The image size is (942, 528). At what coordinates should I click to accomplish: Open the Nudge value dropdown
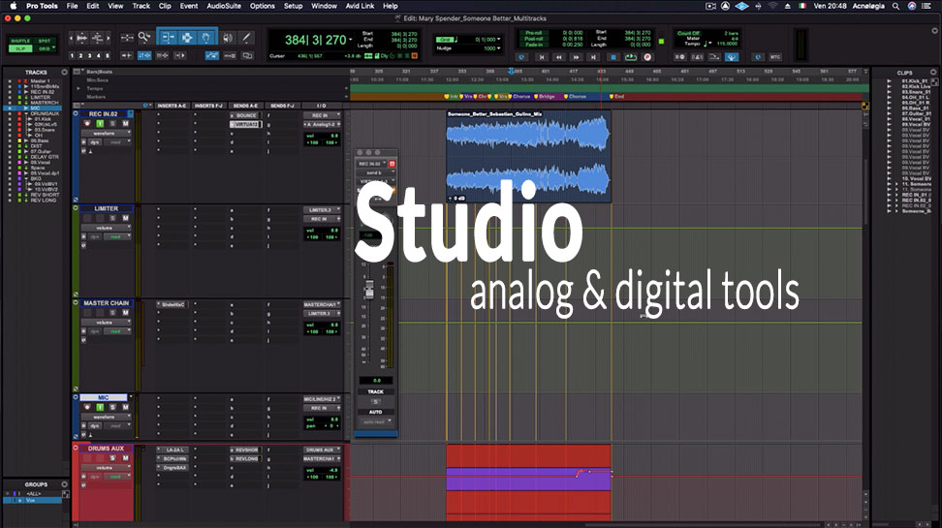tap(499, 48)
